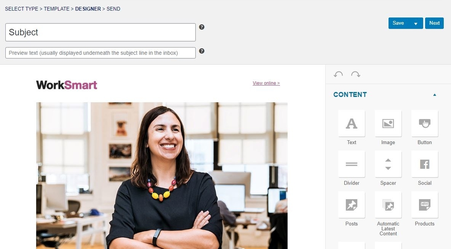The width and height of the screenshot is (451, 249).
Task: Open the View online link
Action: [266, 83]
